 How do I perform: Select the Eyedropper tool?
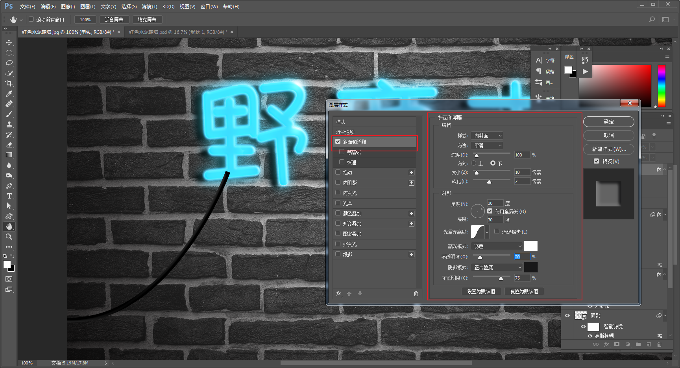(9, 94)
